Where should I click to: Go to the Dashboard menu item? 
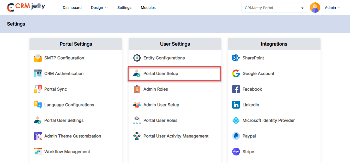pyautogui.click(x=72, y=8)
